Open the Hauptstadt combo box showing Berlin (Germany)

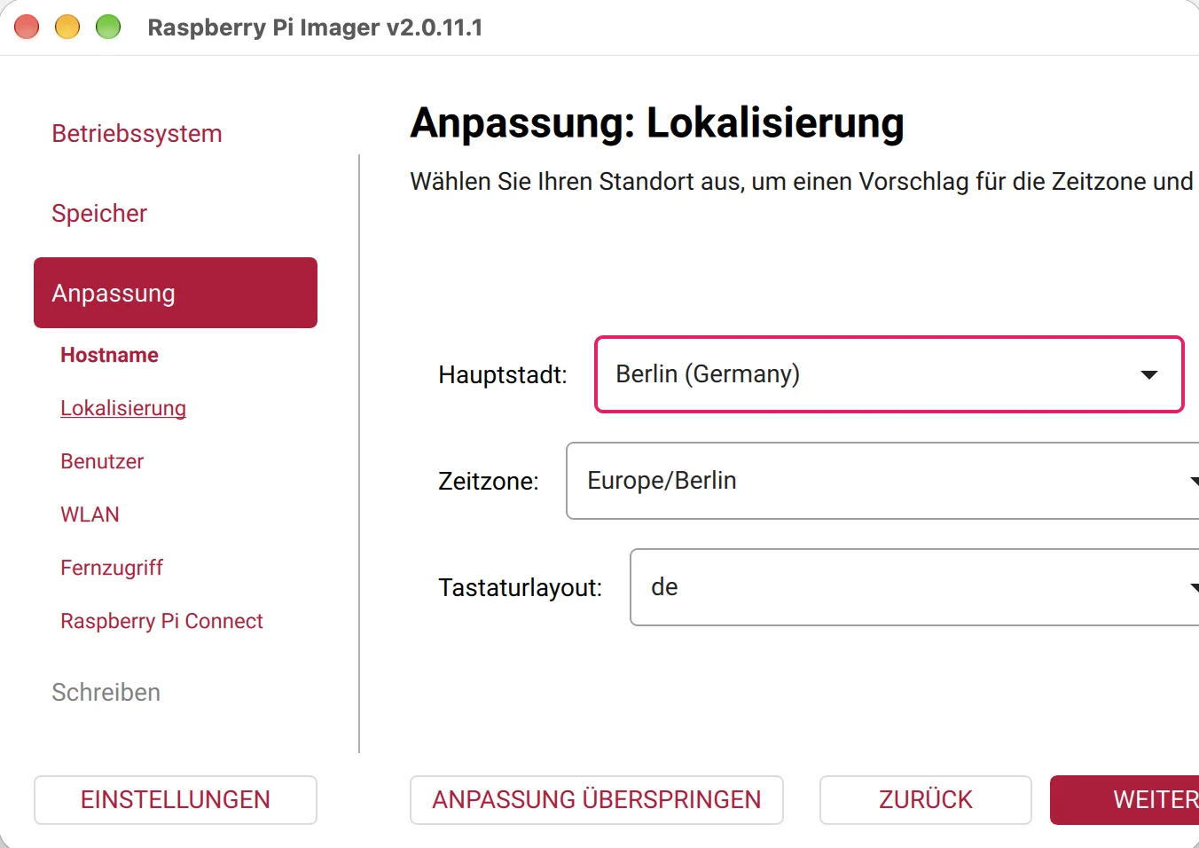coord(889,374)
